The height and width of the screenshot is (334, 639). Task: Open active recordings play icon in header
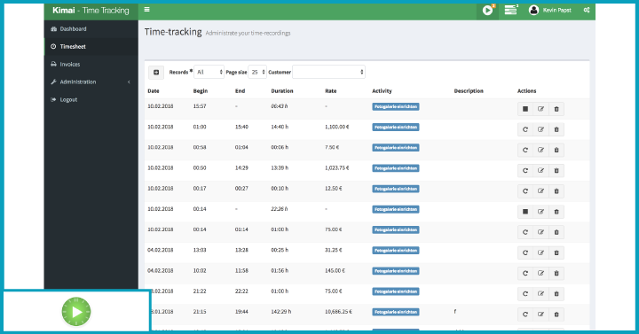point(487,10)
